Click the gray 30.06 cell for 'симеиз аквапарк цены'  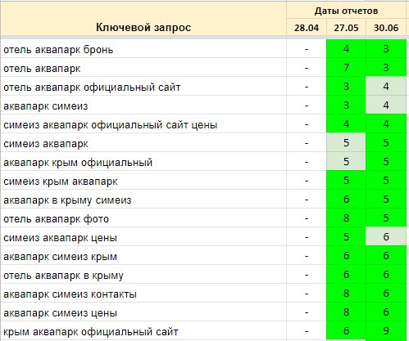tap(386, 236)
